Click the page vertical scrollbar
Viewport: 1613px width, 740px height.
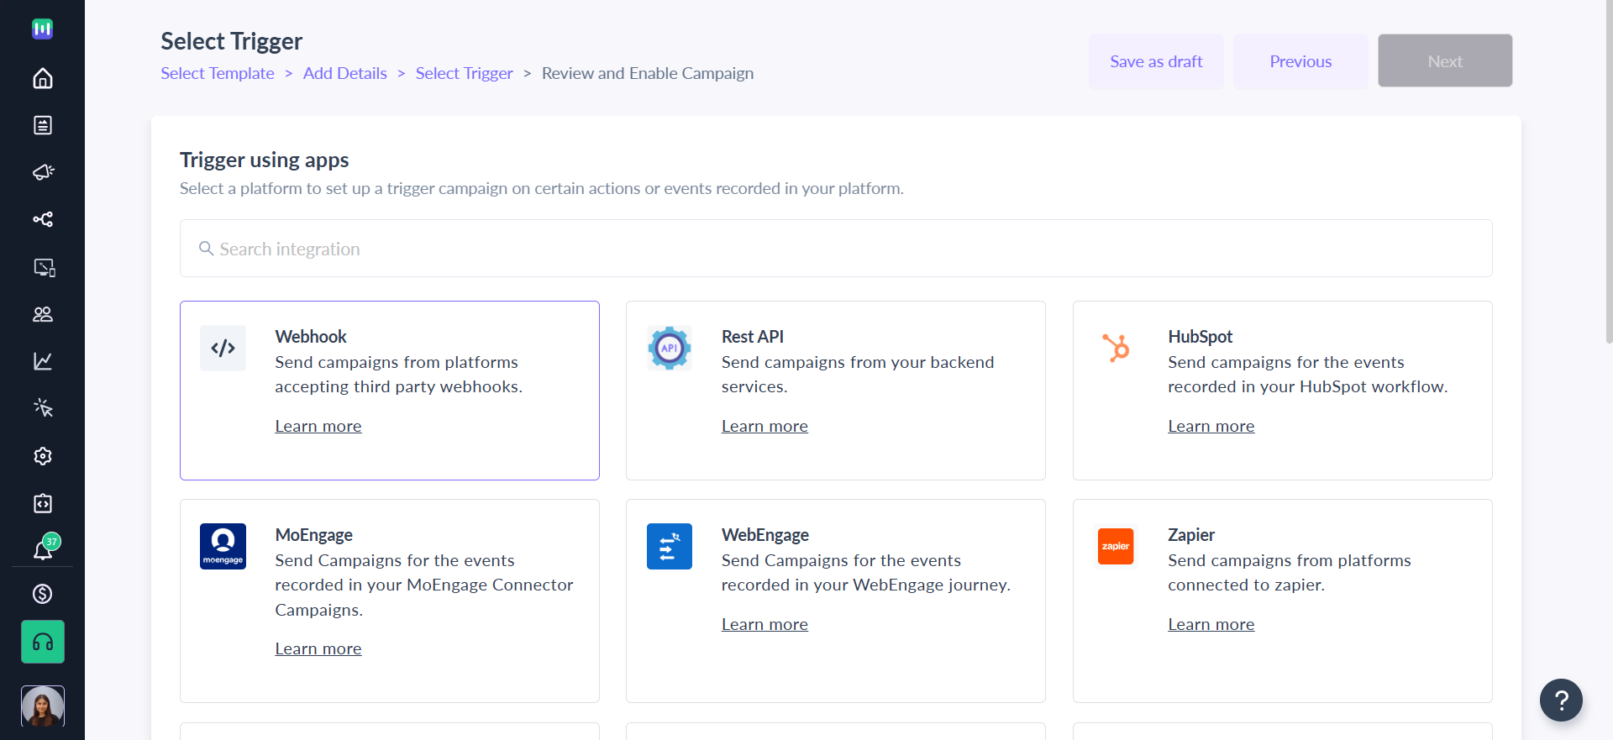1609,172
